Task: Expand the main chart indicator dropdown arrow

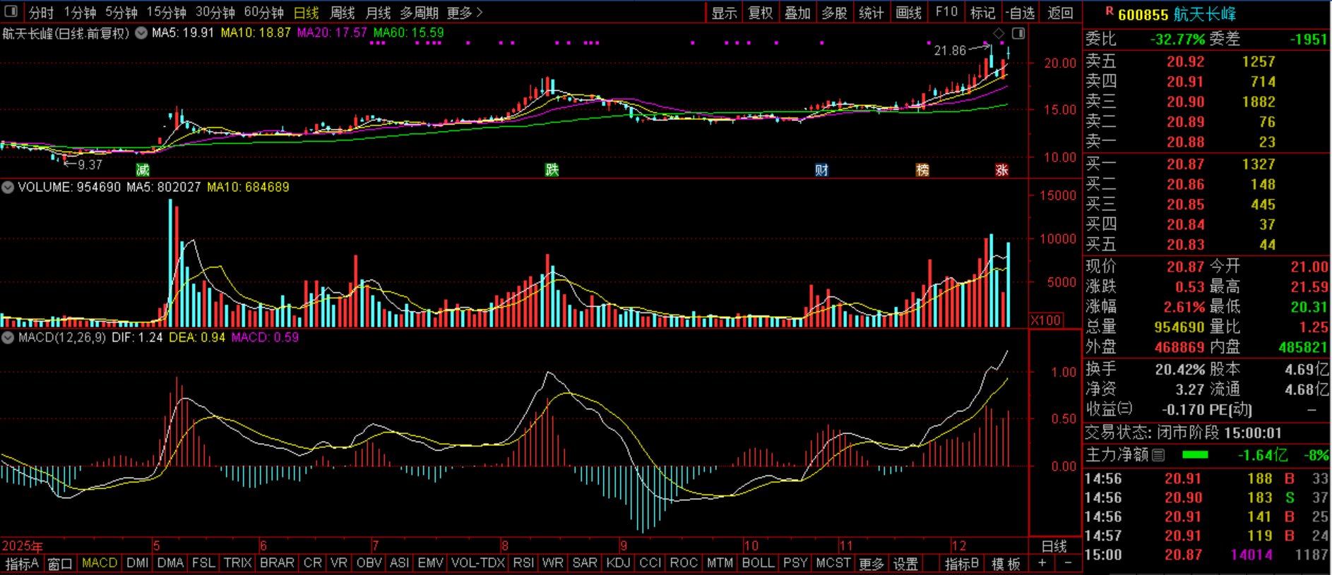Action: [x=141, y=33]
